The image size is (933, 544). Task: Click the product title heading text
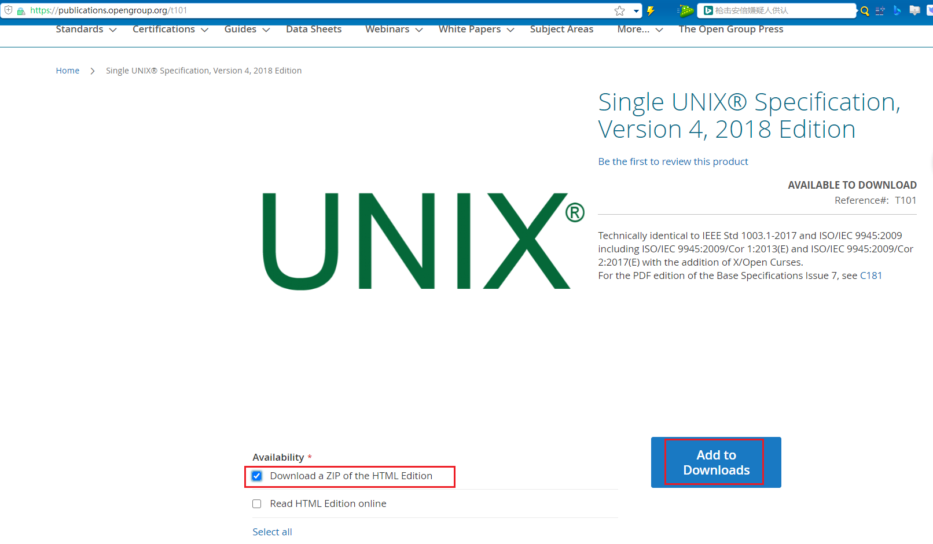click(x=750, y=115)
